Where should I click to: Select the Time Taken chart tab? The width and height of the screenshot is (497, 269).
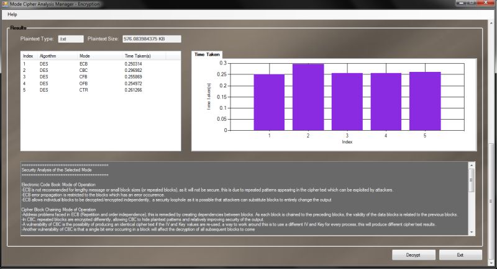click(x=207, y=55)
